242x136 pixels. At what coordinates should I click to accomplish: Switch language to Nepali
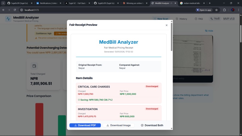pyautogui.click(x=215, y=19)
